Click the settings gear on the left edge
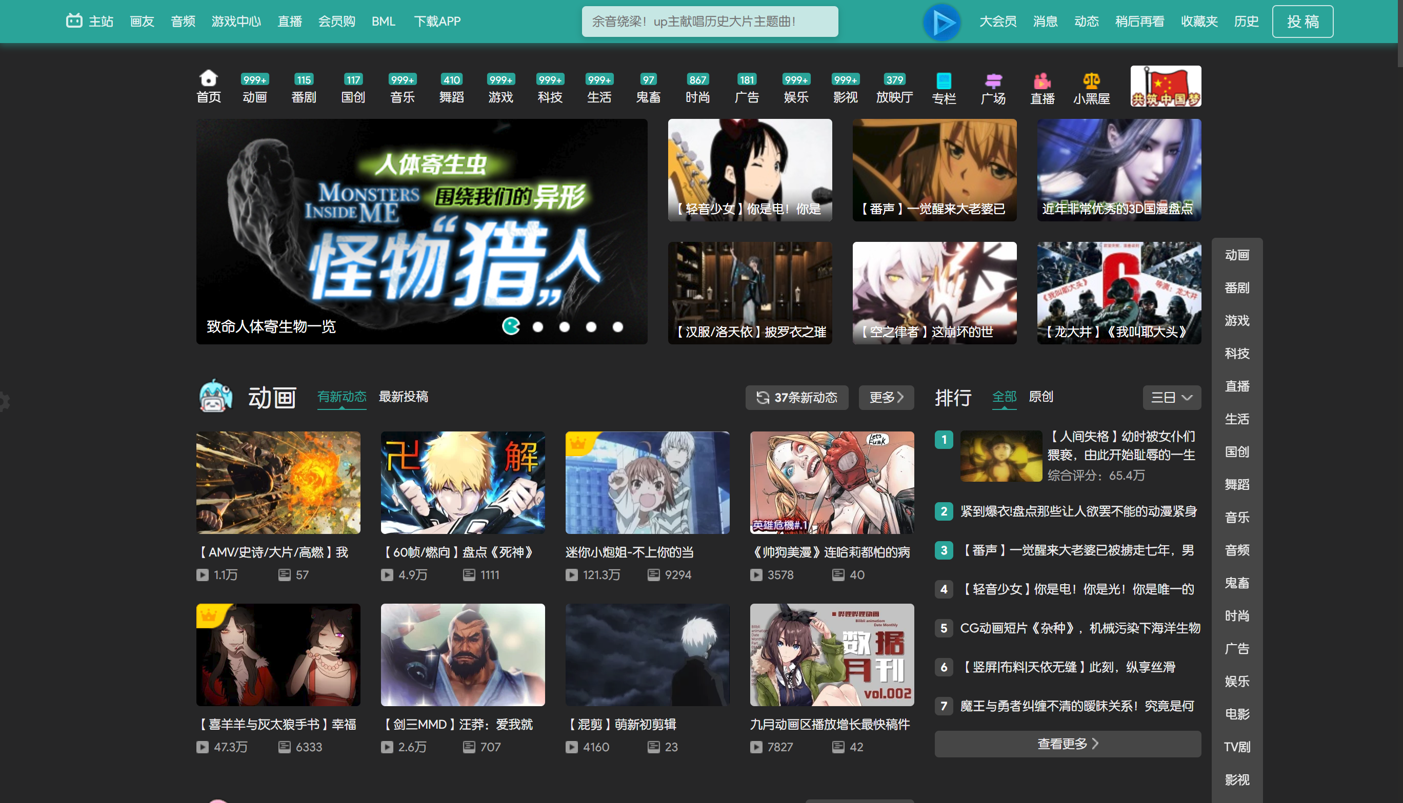1403x803 pixels. (5, 402)
